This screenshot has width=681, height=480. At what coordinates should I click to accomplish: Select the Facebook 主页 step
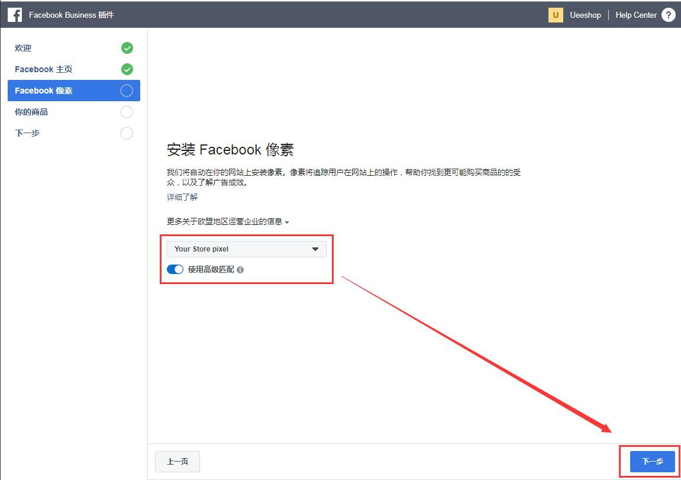click(x=74, y=69)
